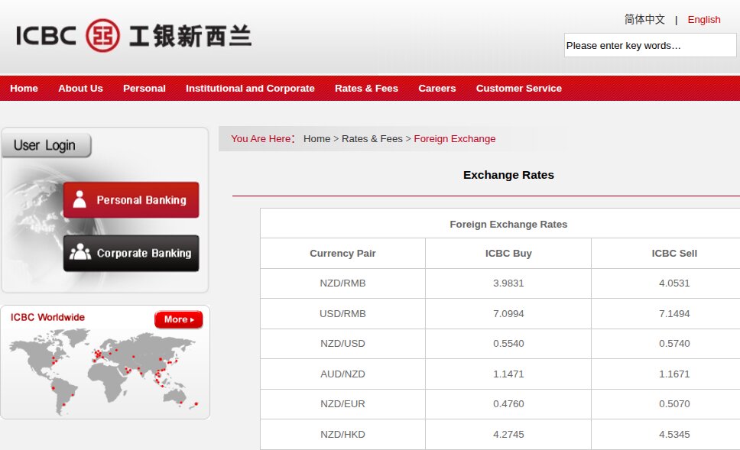This screenshot has width=740, height=450.
Task: Click the Personal Banking person icon
Action: point(80,200)
